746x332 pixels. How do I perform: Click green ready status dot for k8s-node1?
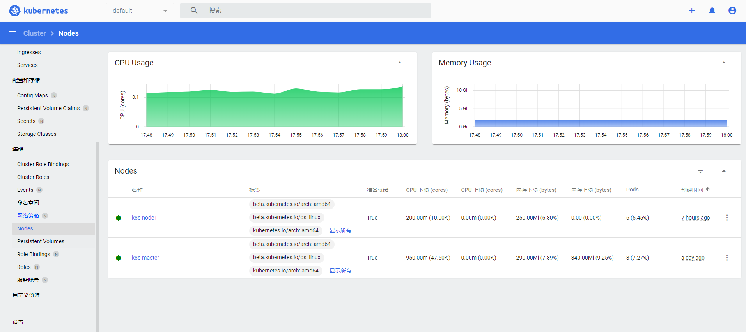click(x=119, y=218)
